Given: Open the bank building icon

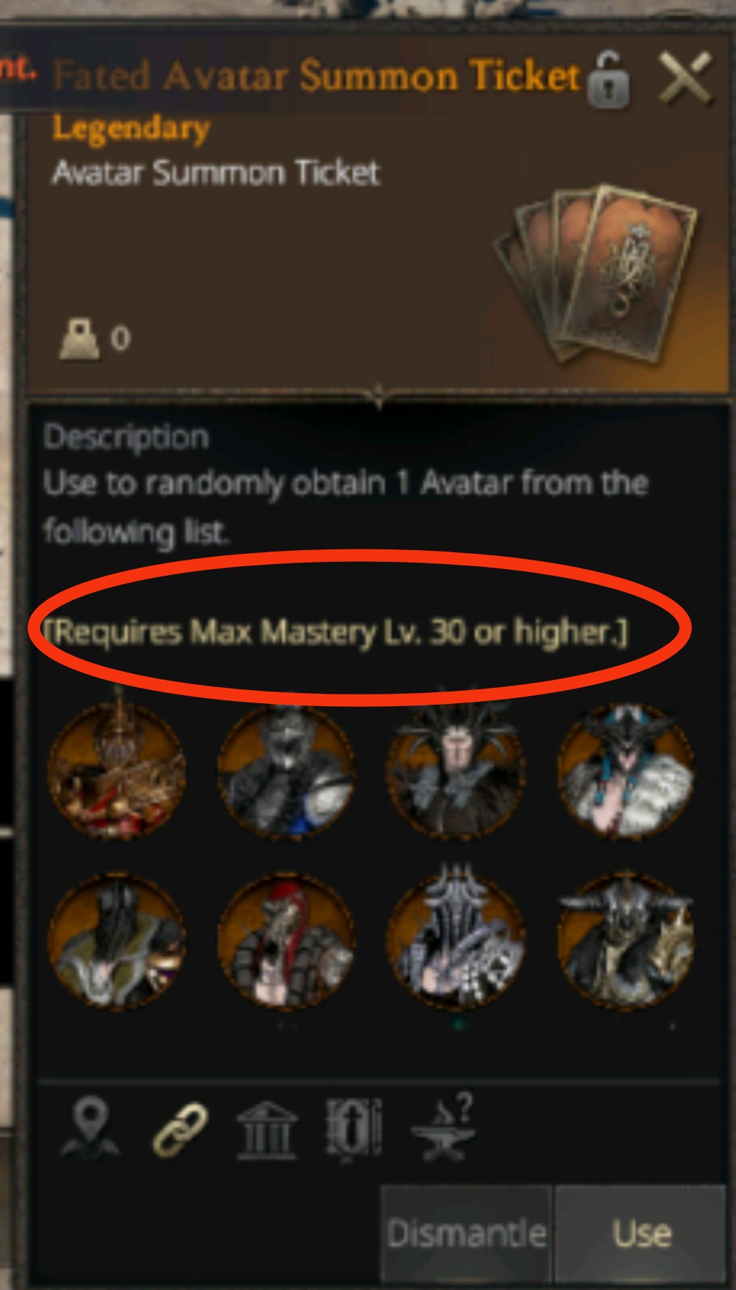Looking at the screenshot, I should (x=267, y=1130).
